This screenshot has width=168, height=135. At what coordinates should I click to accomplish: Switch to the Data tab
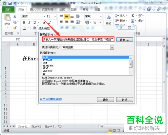(x=74, y=9)
